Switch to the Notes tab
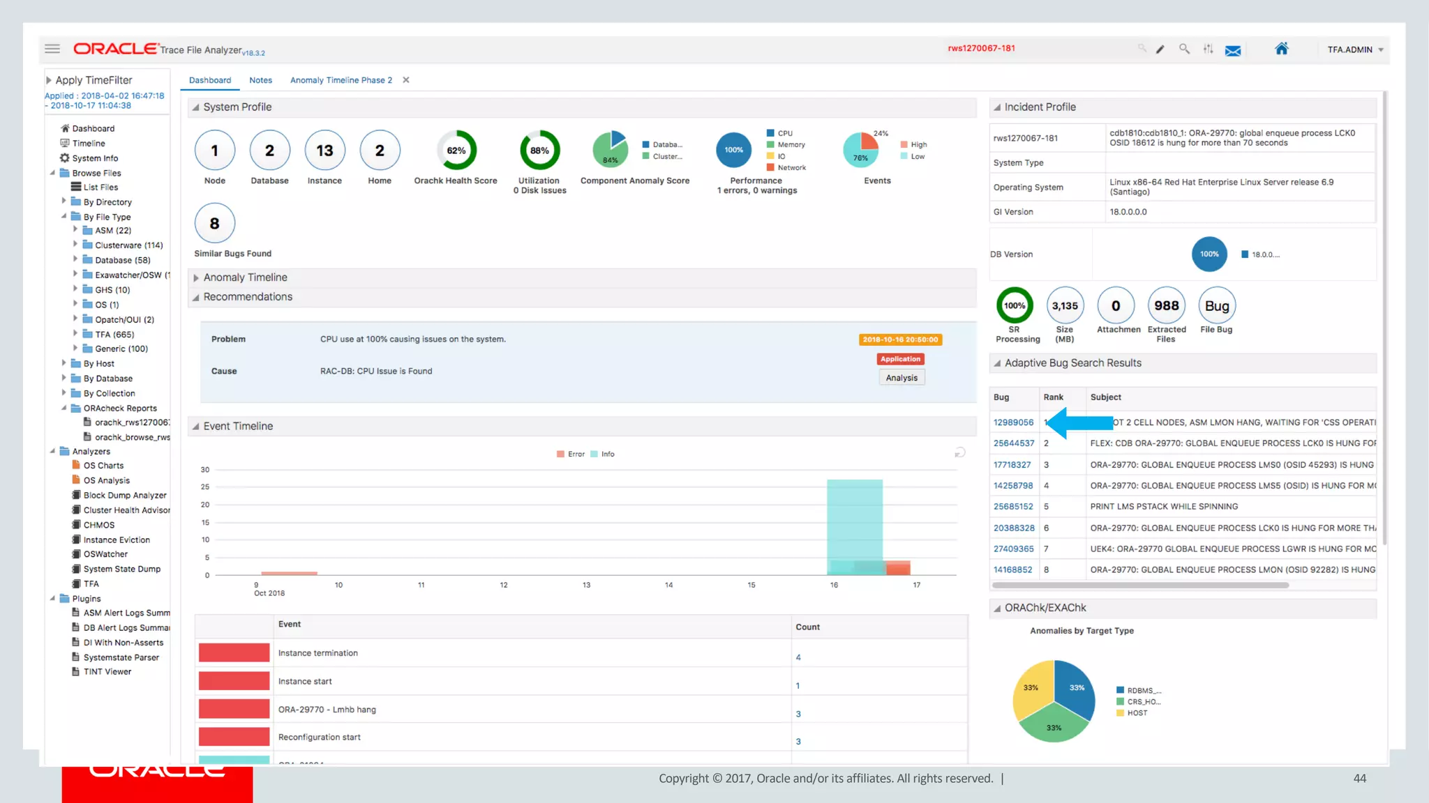 tap(260, 80)
